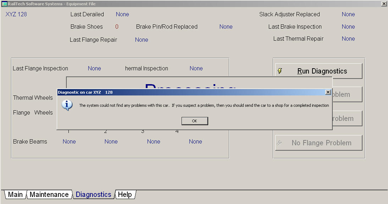
Task: Click the Run Diagnostics button
Action: pos(319,71)
